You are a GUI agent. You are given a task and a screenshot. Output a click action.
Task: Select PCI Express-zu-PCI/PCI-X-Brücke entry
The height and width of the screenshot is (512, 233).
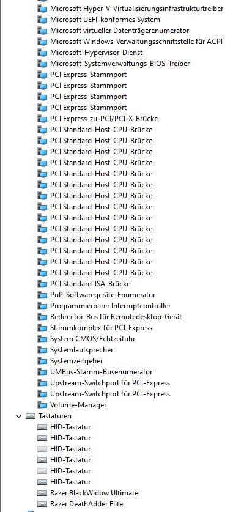104,119
